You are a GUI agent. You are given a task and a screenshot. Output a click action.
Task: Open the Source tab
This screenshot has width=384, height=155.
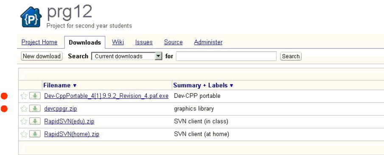click(x=173, y=42)
